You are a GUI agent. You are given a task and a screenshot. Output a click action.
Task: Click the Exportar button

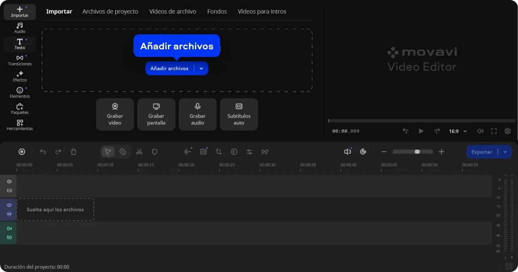[482, 152]
